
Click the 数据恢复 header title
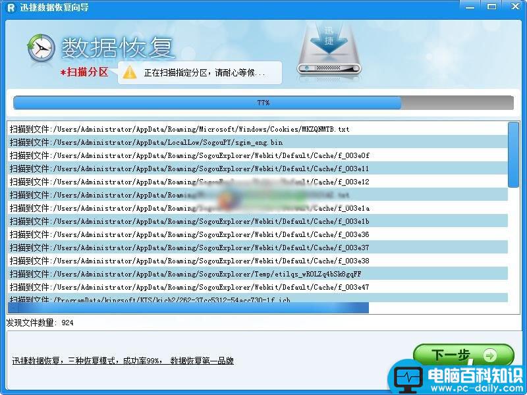coord(117,47)
